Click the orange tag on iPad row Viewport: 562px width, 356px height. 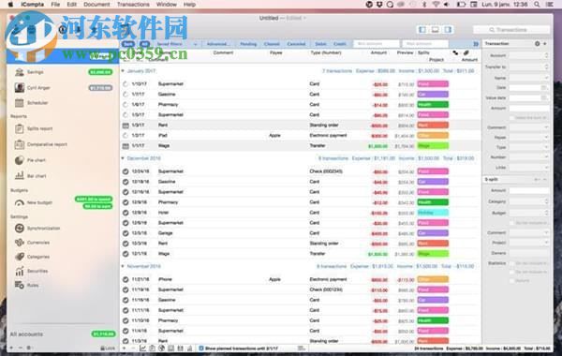[x=433, y=136]
